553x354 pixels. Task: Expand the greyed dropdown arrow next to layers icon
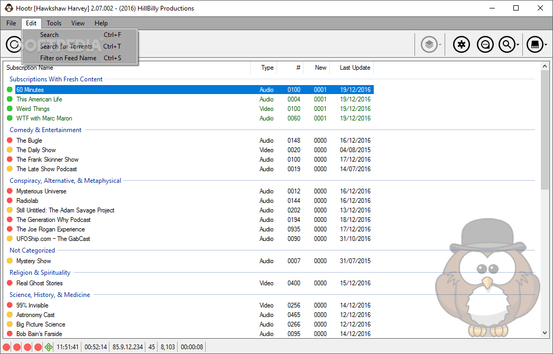pos(440,45)
